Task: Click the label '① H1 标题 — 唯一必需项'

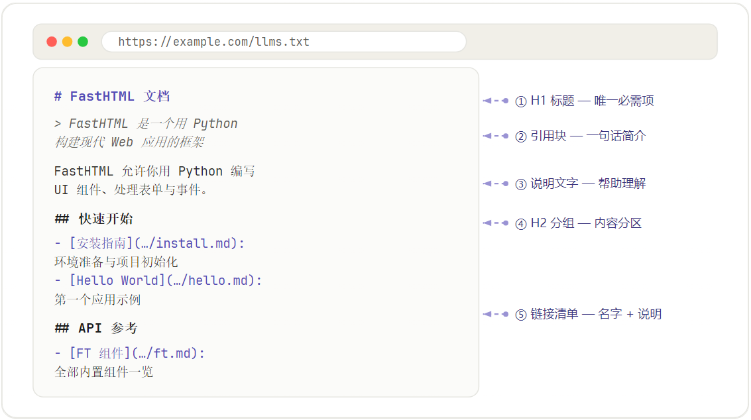Action: pyautogui.click(x=585, y=101)
